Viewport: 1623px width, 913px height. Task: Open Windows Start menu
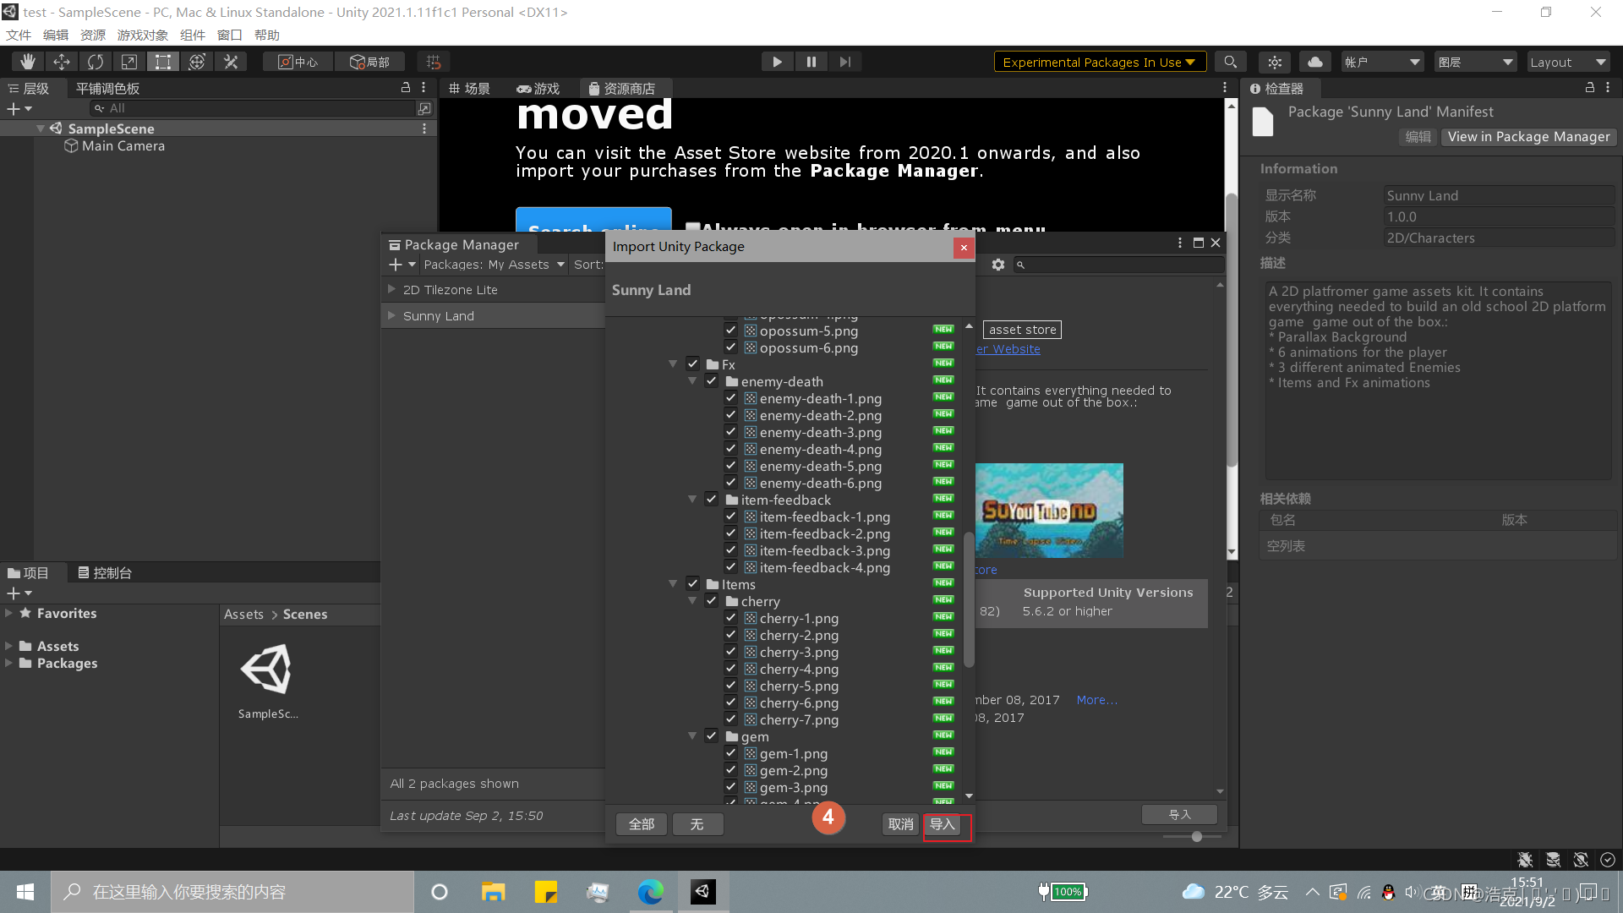[x=25, y=892]
